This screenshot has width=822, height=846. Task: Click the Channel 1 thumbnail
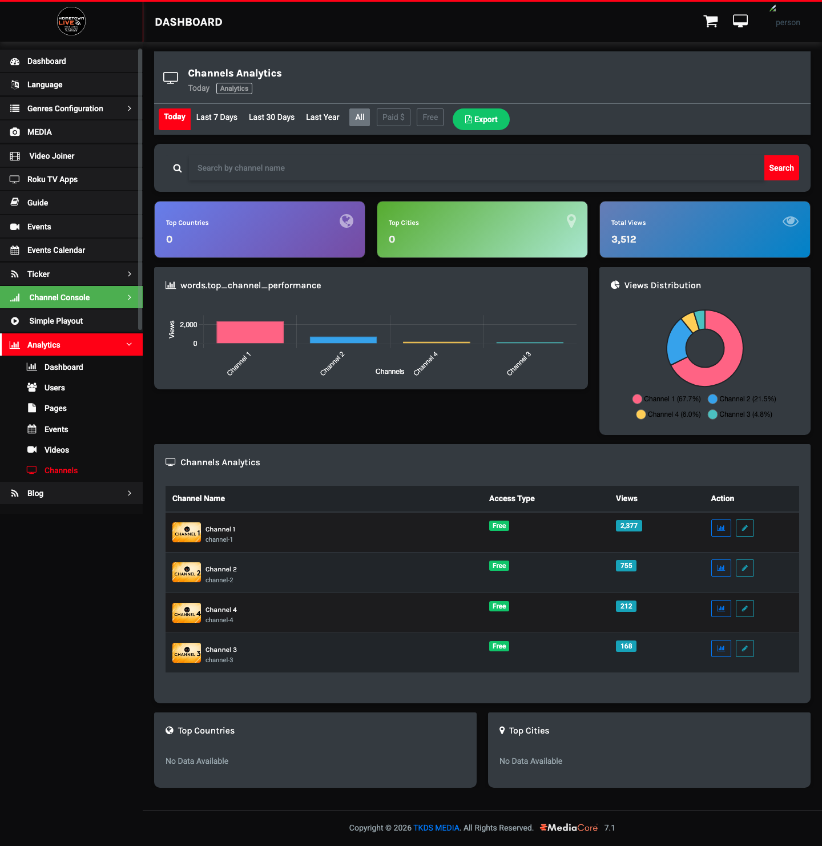pos(187,533)
